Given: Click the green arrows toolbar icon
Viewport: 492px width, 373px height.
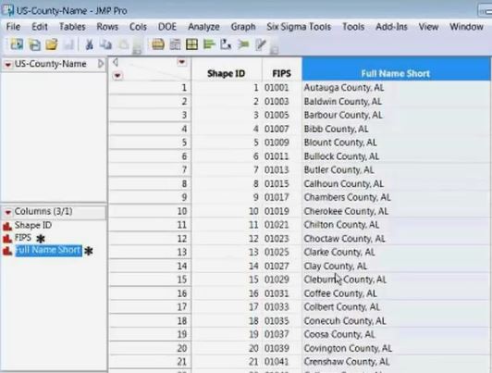Looking at the screenshot, I should [243, 44].
